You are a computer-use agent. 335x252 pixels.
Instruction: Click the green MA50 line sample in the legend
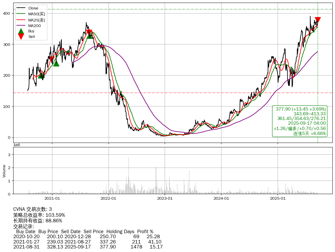21,14
